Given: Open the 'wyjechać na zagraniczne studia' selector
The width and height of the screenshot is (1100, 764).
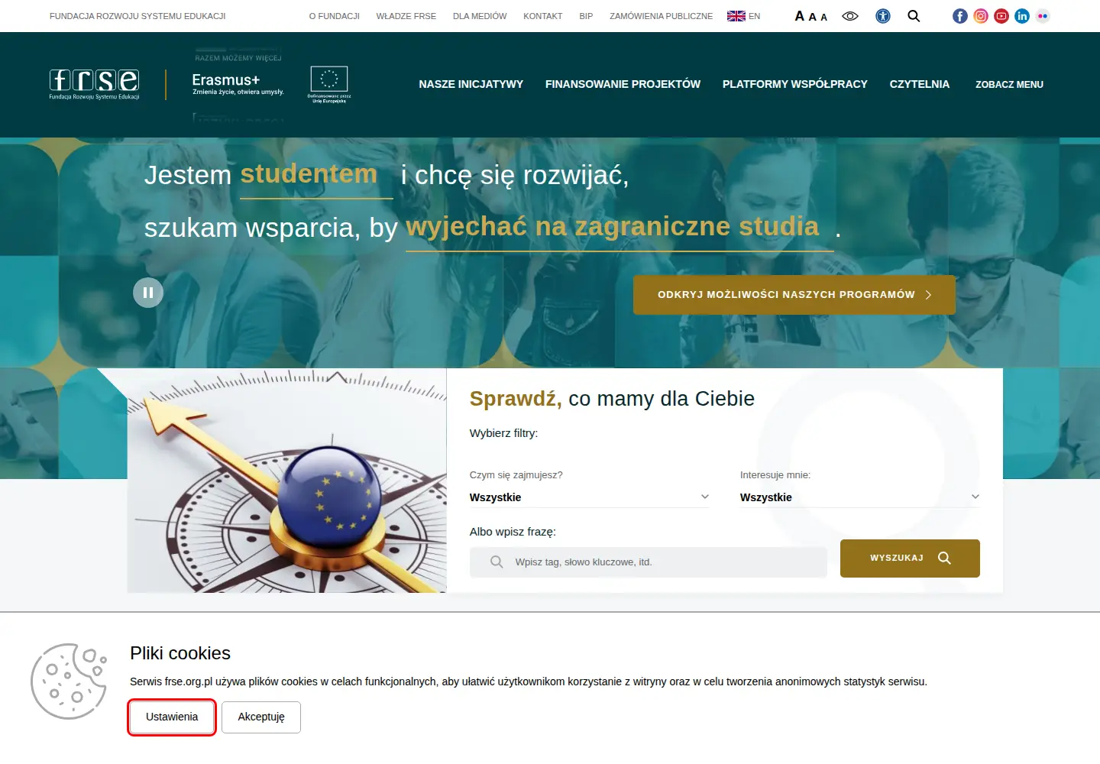Looking at the screenshot, I should tap(620, 229).
